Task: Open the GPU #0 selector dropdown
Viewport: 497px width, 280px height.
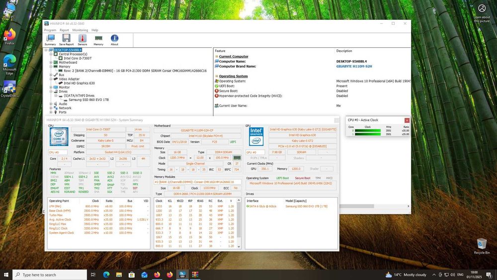Action: click(x=255, y=152)
